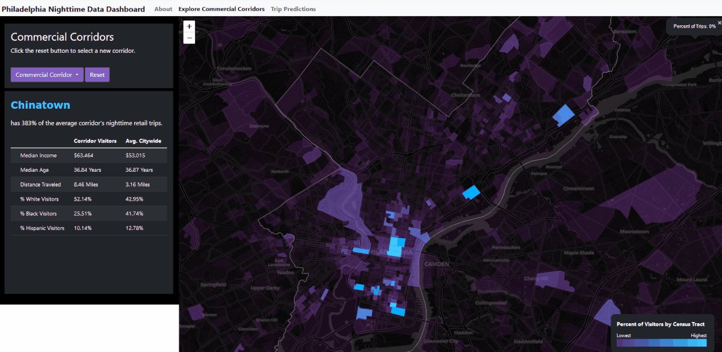Click the 12.78% value
The height and width of the screenshot is (352, 722).
tap(135, 228)
